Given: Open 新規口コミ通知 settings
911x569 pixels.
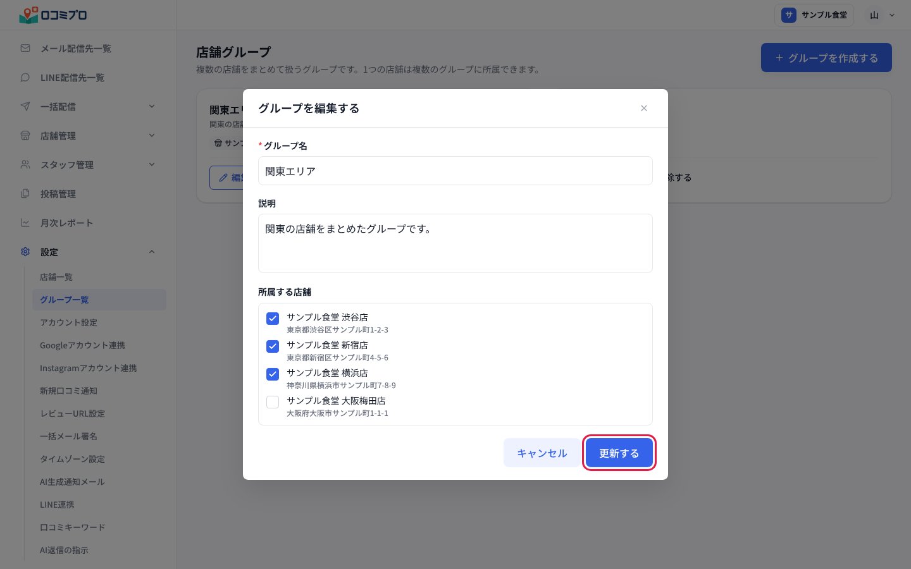Looking at the screenshot, I should click(99, 391).
